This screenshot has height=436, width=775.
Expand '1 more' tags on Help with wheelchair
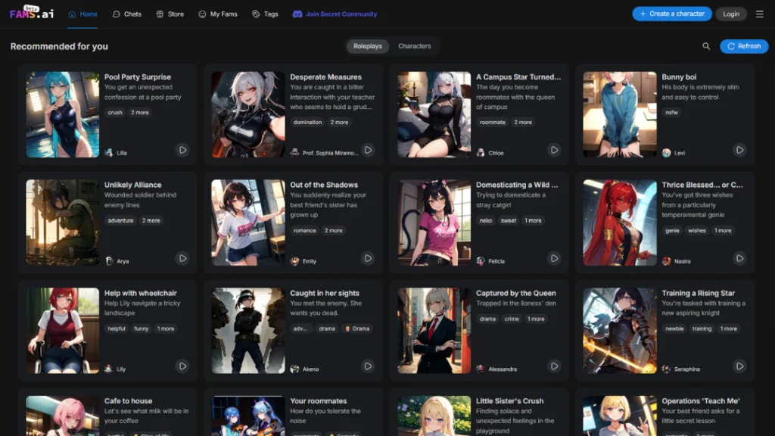pyautogui.click(x=166, y=329)
